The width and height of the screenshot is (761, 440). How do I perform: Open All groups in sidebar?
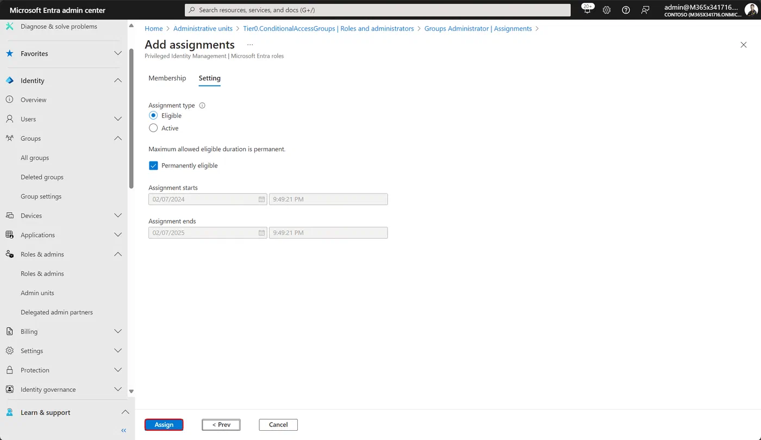(x=35, y=158)
